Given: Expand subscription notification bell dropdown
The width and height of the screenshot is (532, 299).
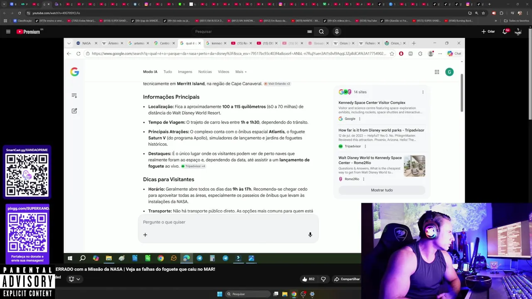Looking at the screenshot, I should [x=74, y=279].
